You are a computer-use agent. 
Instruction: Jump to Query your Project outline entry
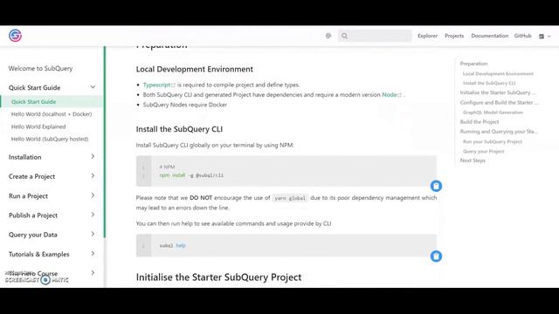click(x=483, y=151)
